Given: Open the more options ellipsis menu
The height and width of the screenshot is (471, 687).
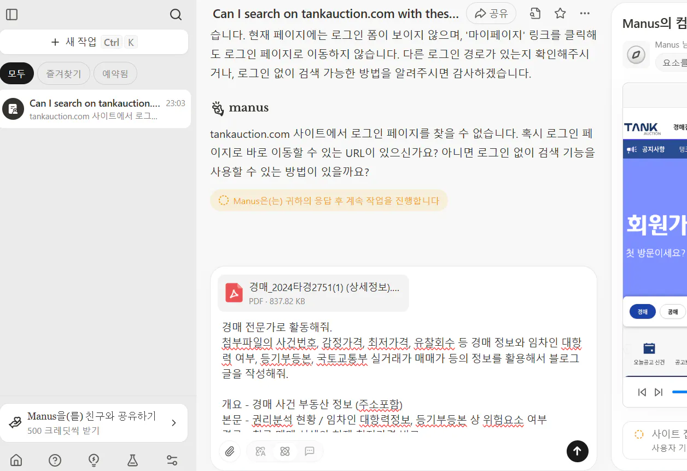Looking at the screenshot, I should point(585,13).
